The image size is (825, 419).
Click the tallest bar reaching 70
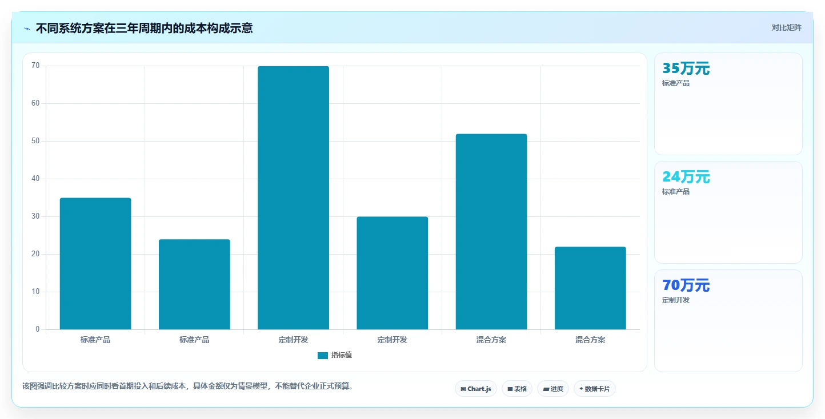(293, 198)
